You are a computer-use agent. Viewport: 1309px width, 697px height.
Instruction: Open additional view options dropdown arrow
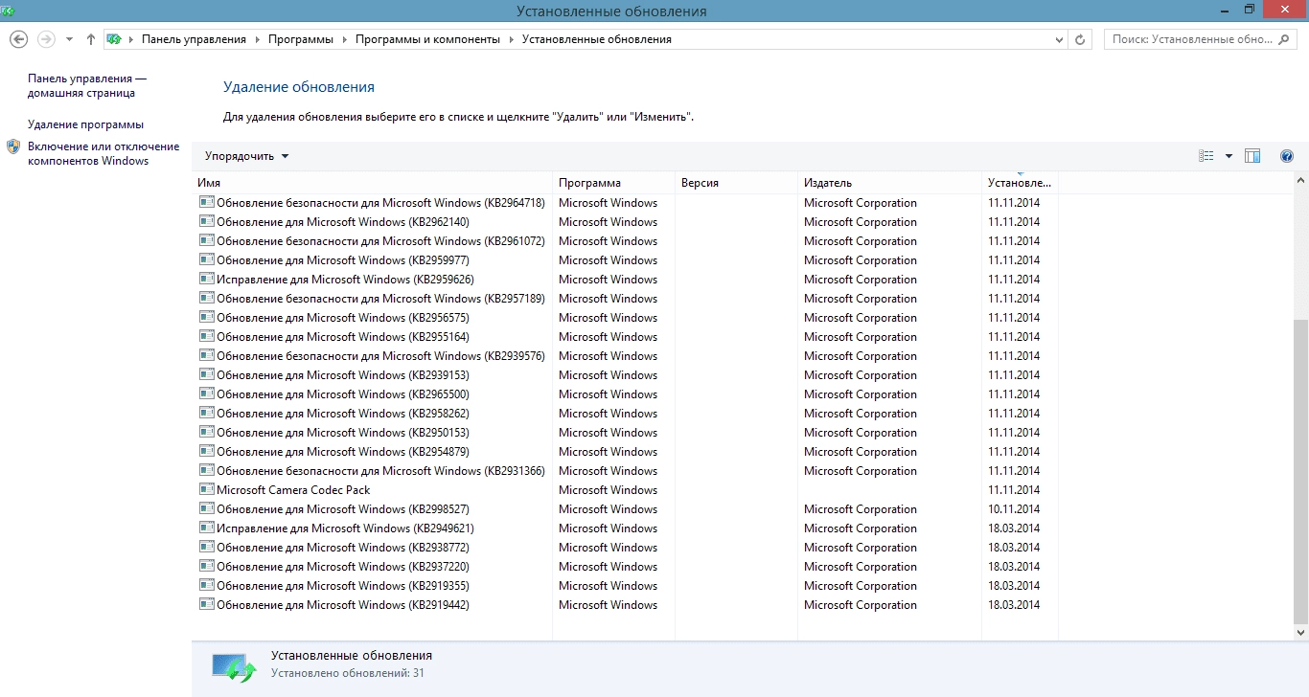(1229, 156)
